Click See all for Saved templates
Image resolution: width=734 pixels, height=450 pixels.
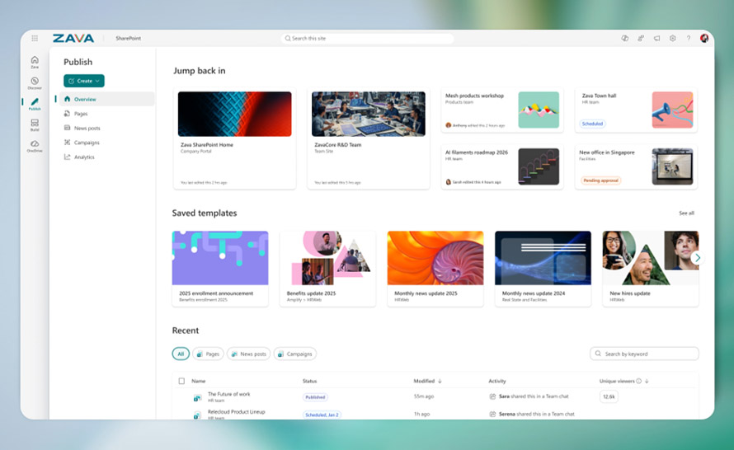click(x=686, y=213)
